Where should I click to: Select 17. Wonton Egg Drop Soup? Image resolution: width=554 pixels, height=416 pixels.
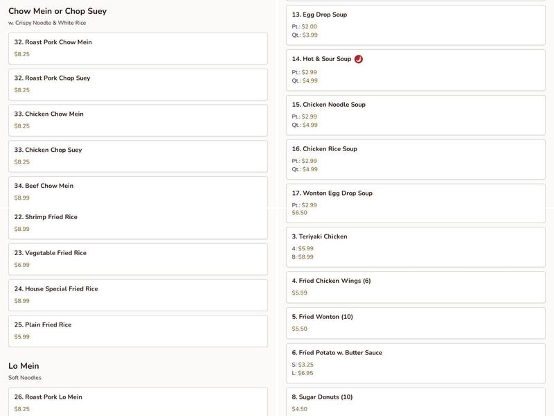point(415,203)
